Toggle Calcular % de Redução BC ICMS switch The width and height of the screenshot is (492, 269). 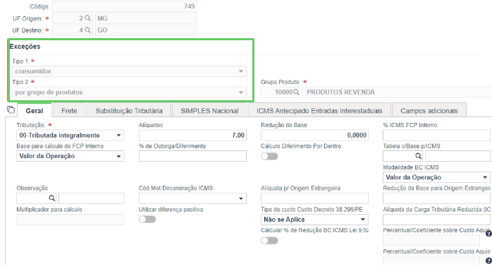[x=269, y=241]
